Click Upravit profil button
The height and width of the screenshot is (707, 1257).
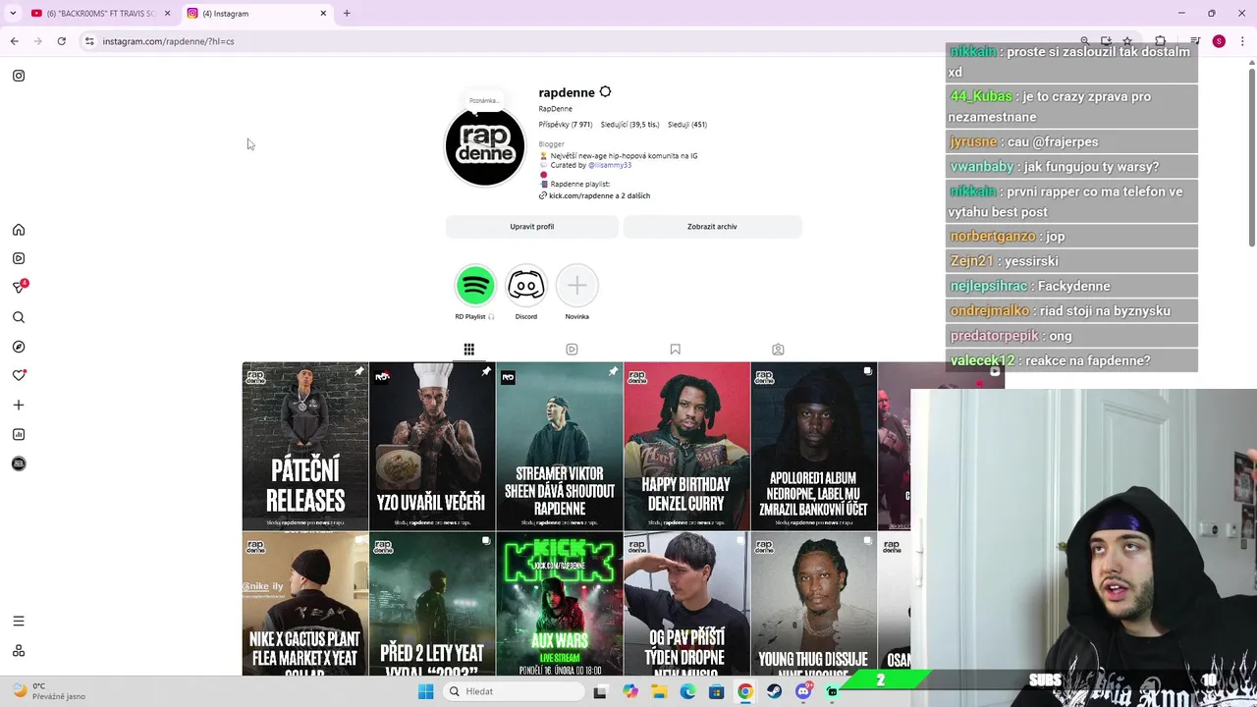pyautogui.click(x=531, y=227)
